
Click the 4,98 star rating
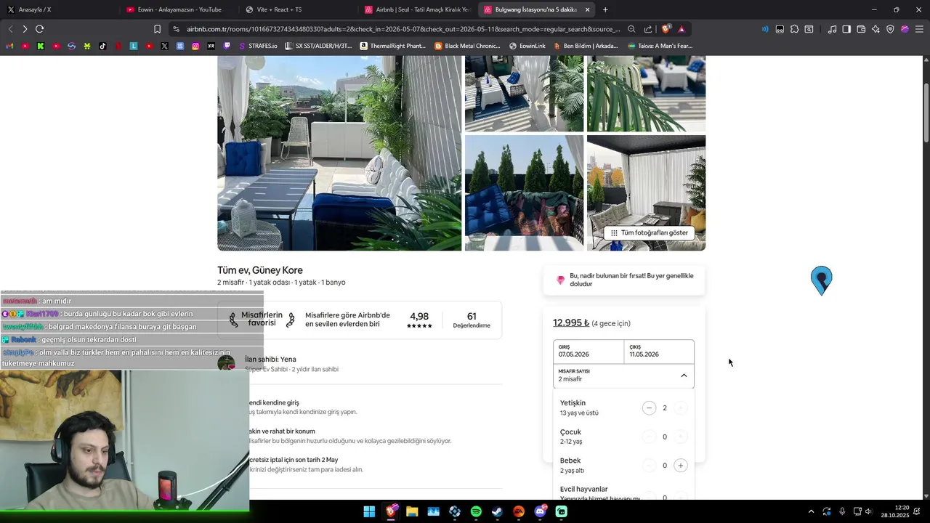click(x=419, y=320)
